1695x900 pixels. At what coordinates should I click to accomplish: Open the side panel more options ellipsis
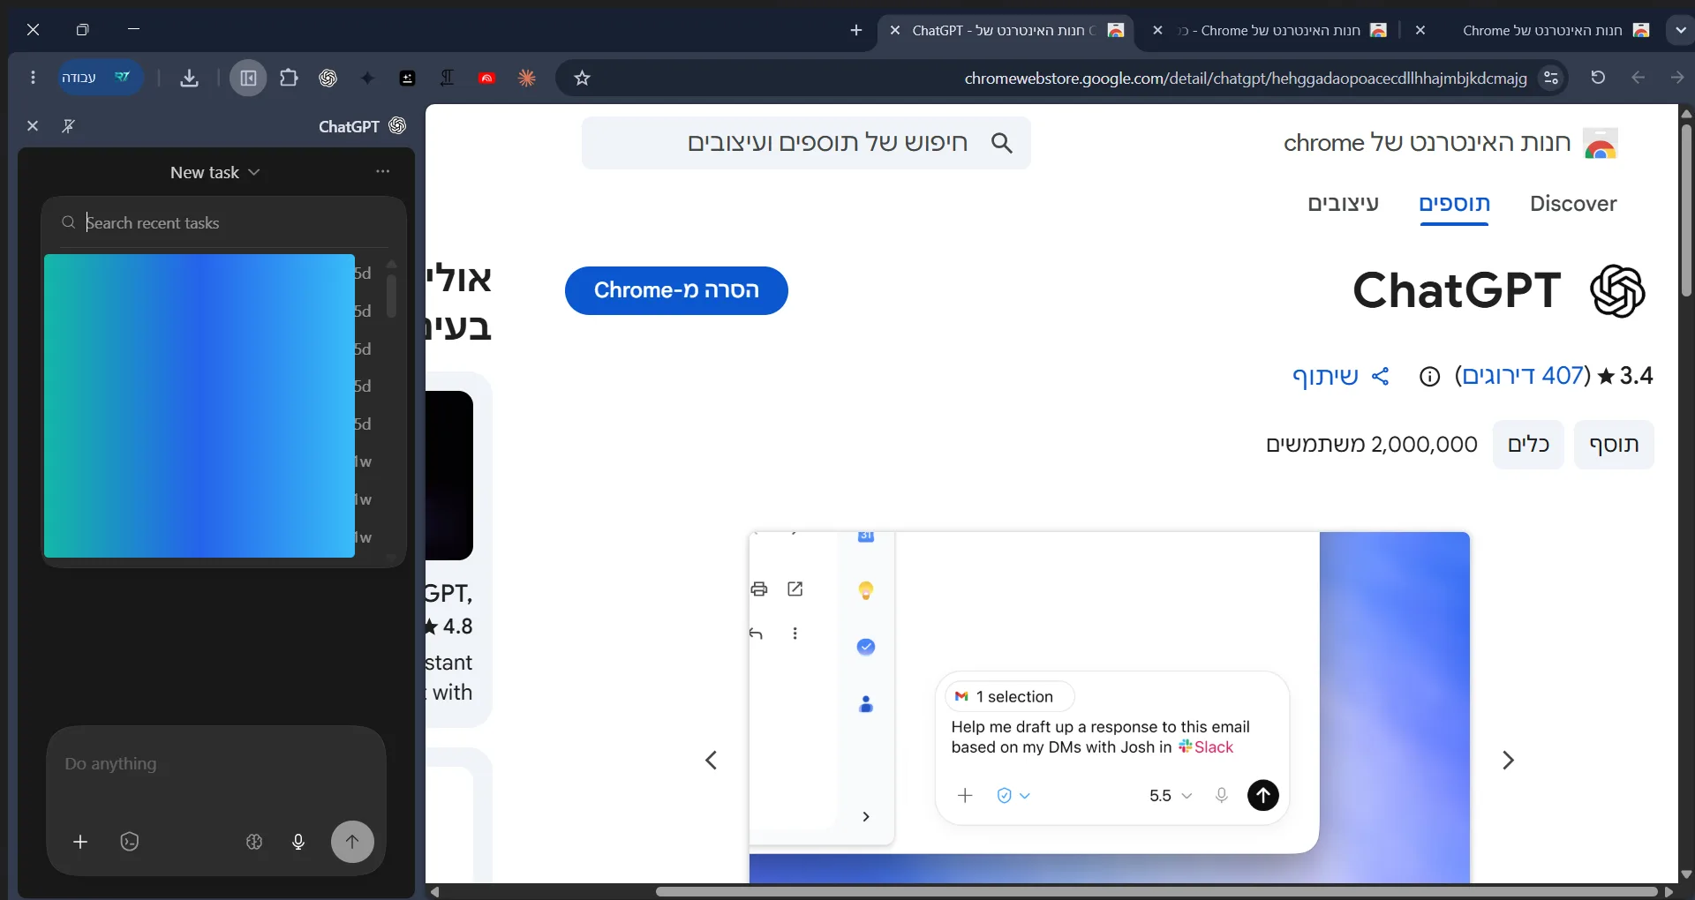pyautogui.click(x=382, y=171)
